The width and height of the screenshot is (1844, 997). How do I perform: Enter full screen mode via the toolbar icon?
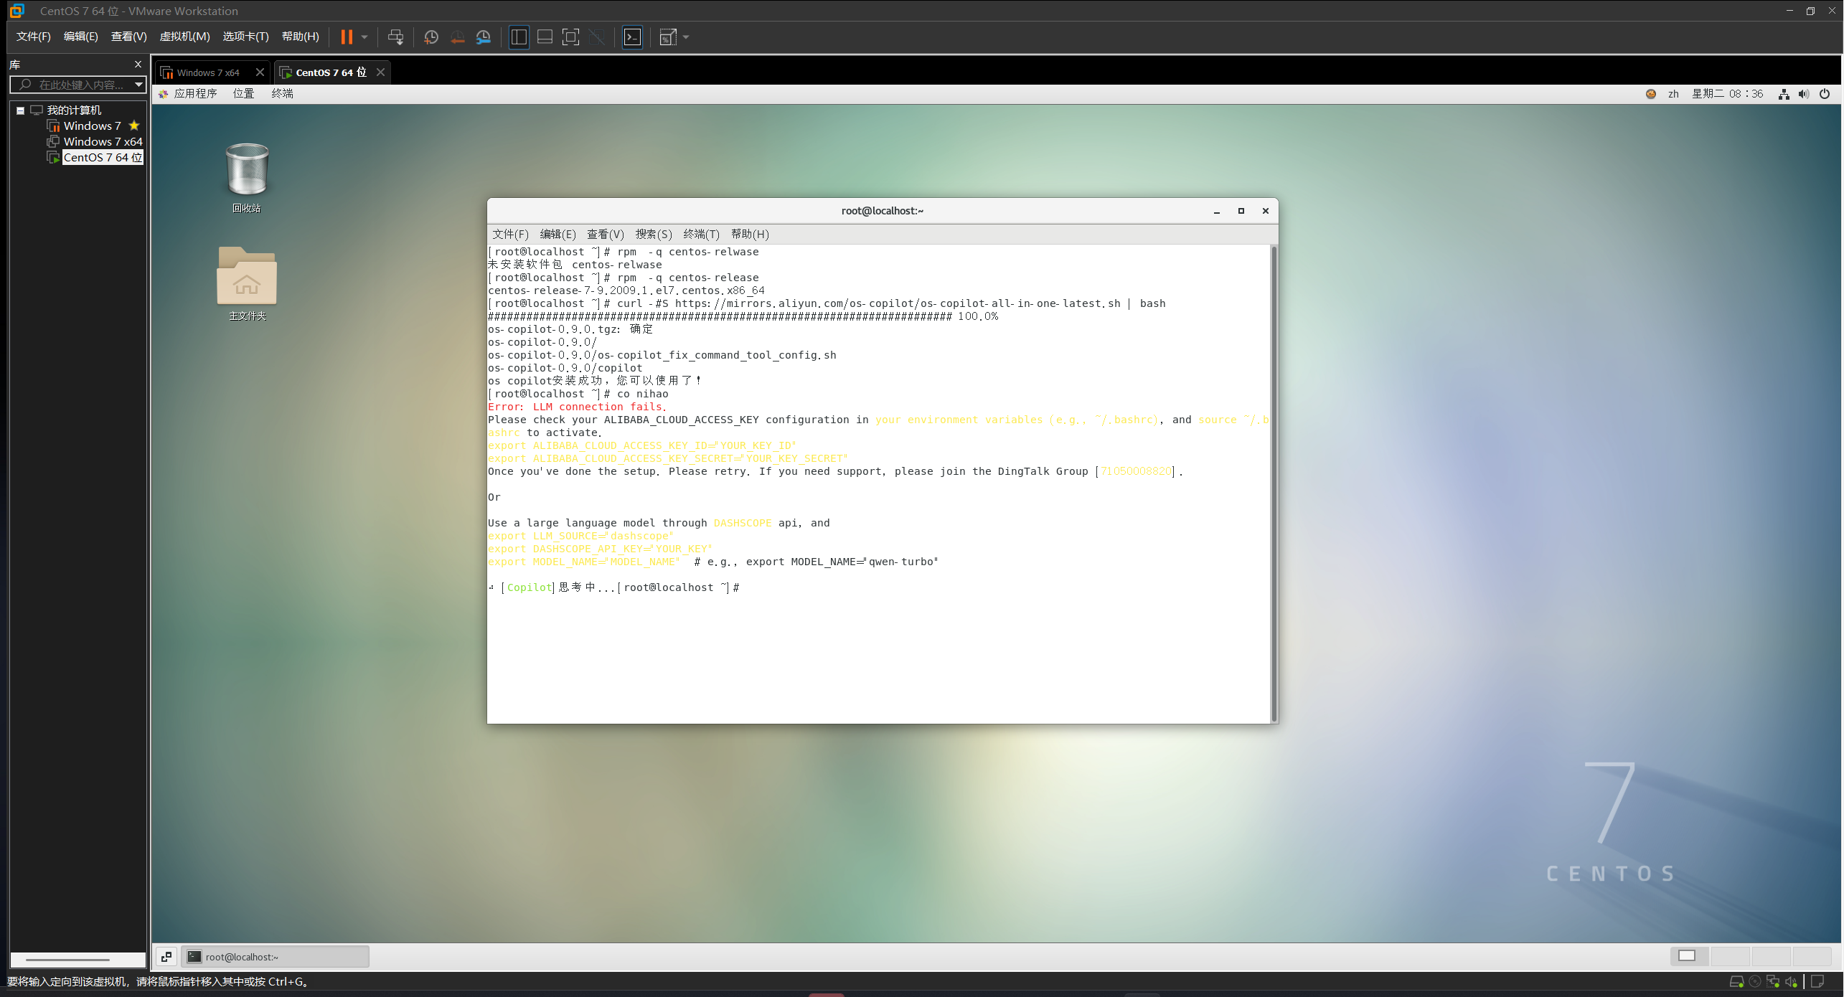click(570, 37)
